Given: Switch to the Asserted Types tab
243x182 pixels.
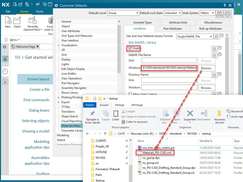Looking at the screenshot, I should 142,22.
